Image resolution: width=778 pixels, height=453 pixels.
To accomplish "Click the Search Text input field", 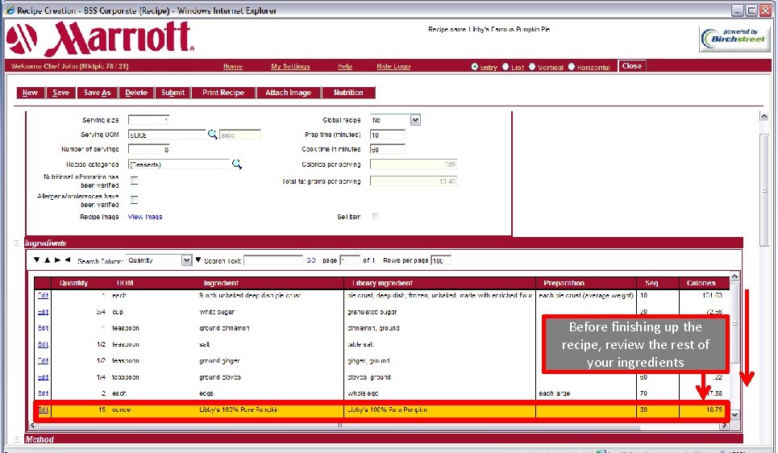I will (273, 260).
